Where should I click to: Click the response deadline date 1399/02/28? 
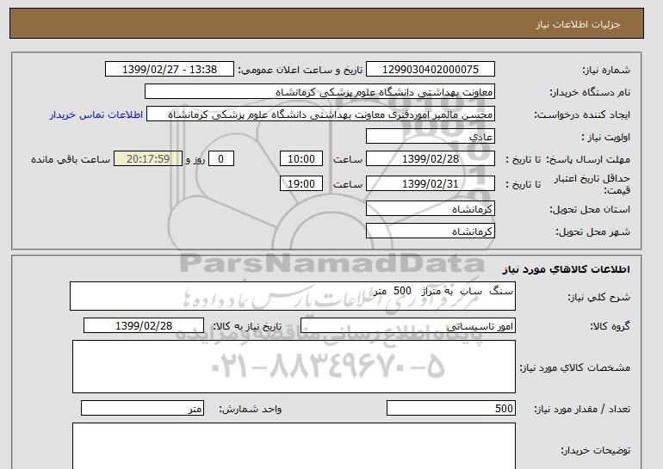[430, 159]
